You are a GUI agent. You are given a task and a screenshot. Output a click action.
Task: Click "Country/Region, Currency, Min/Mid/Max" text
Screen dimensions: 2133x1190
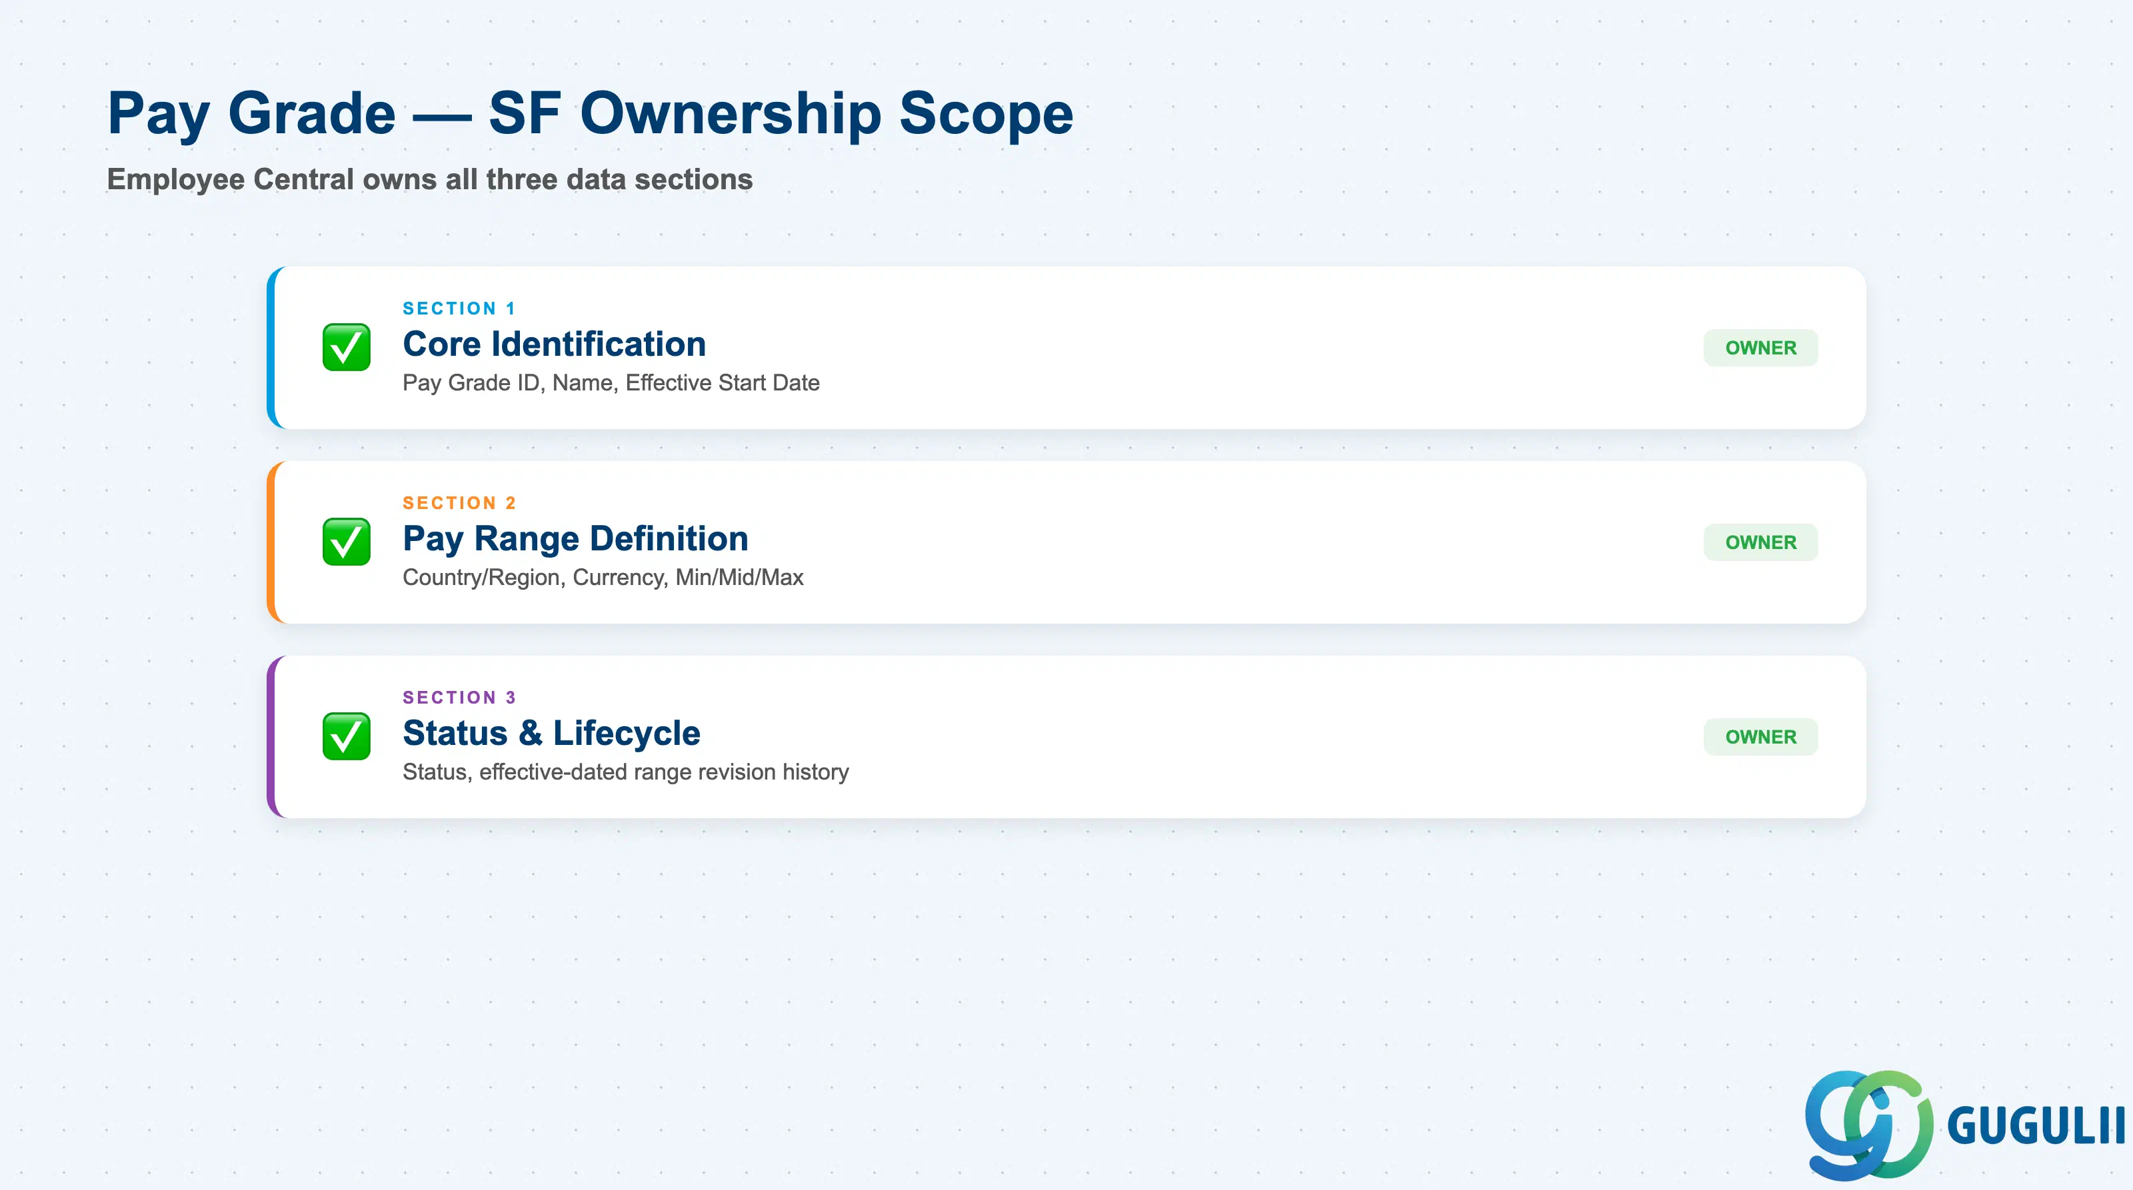603,577
